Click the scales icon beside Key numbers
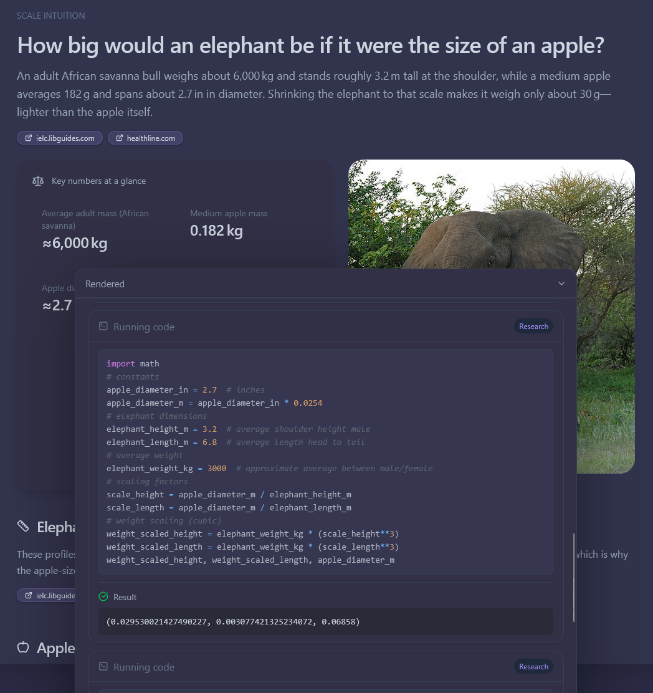The height and width of the screenshot is (693, 653). pos(38,181)
